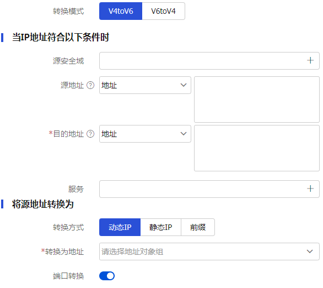323x288 pixels.
Task: Select 动态IP conversion method
Action: coord(120,227)
